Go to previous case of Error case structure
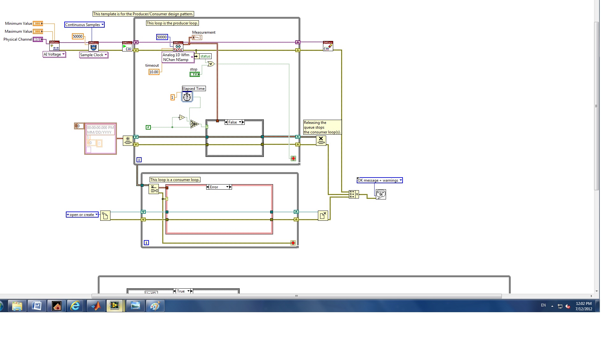The image size is (611, 343). point(208,187)
